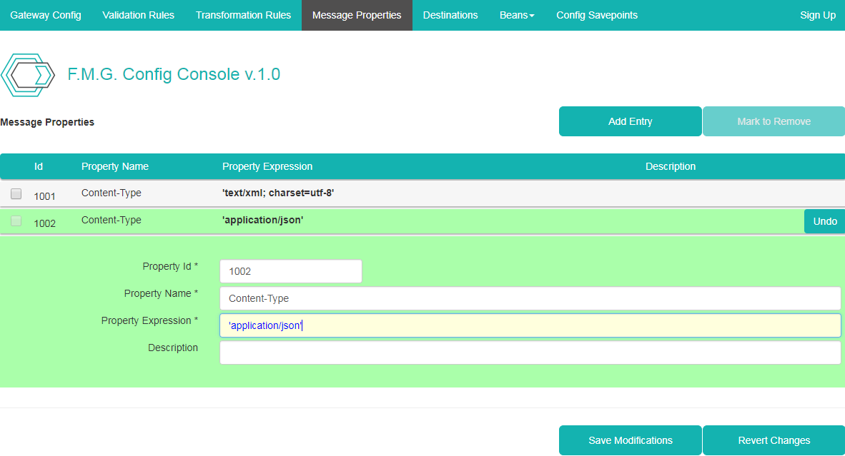The image size is (845, 456).
Task: Click into the Property Name field
Action: pos(530,298)
